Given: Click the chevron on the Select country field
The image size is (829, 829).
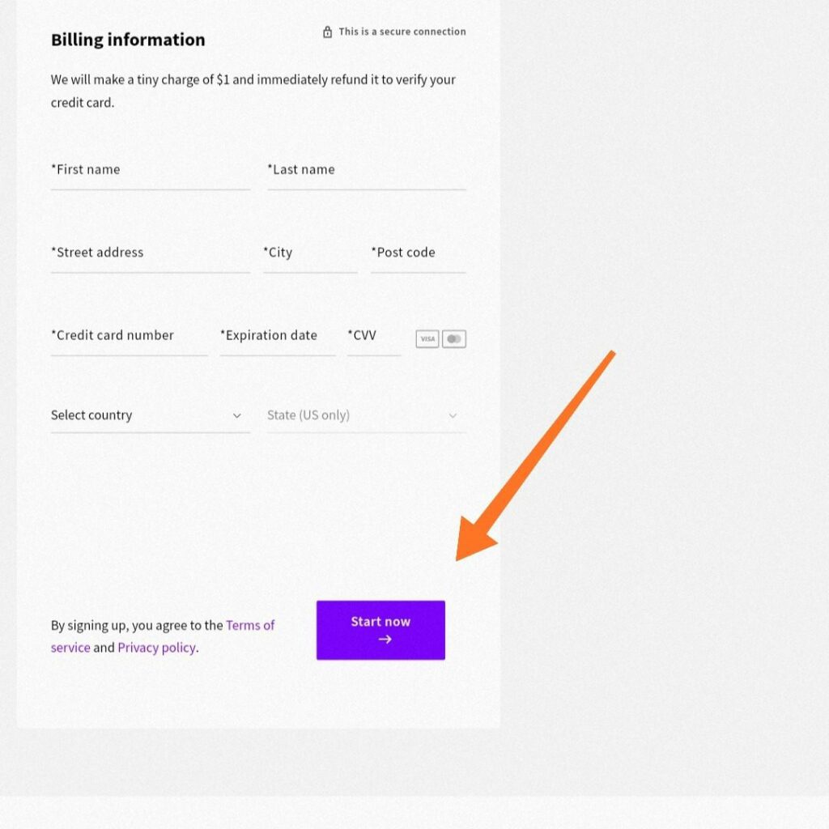Looking at the screenshot, I should (x=237, y=415).
